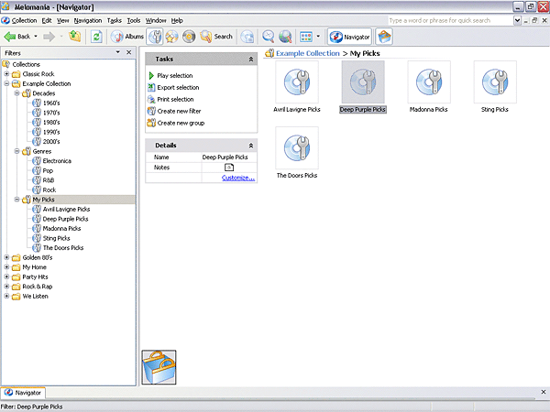The width and height of the screenshot is (550, 412).
Task: Click the gold disc toolbar icon
Action: point(189,37)
